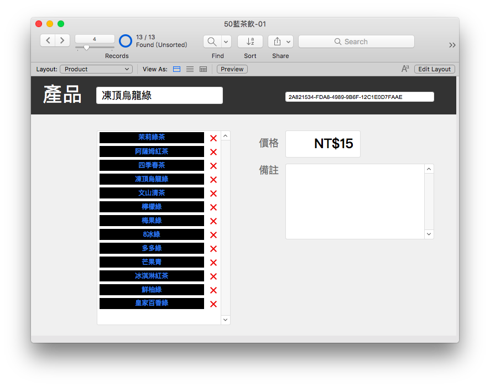Delete 鮮柚綠 with its red X
Image resolution: width=490 pixels, height=387 pixels.
point(213,290)
